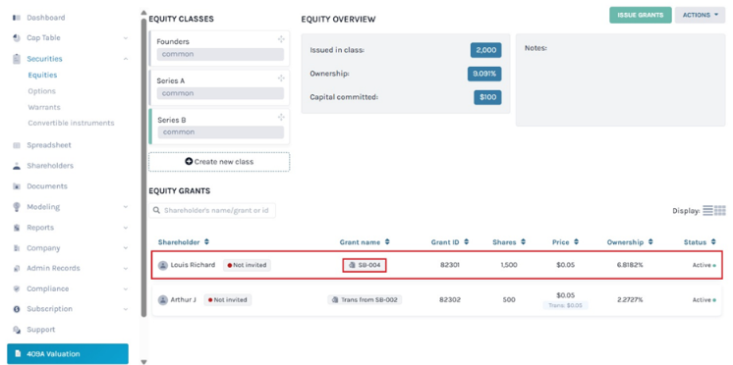The height and width of the screenshot is (365, 733).
Task: Open the Dashboard sidebar icon
Action: (17, 18)
